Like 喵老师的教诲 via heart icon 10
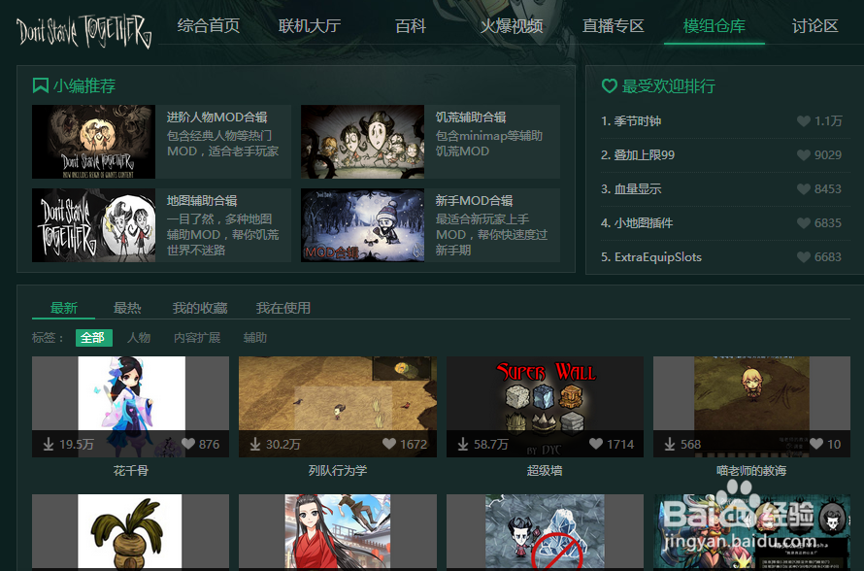Viewport: 864px width, 571px height. click(x=816, y=444)
